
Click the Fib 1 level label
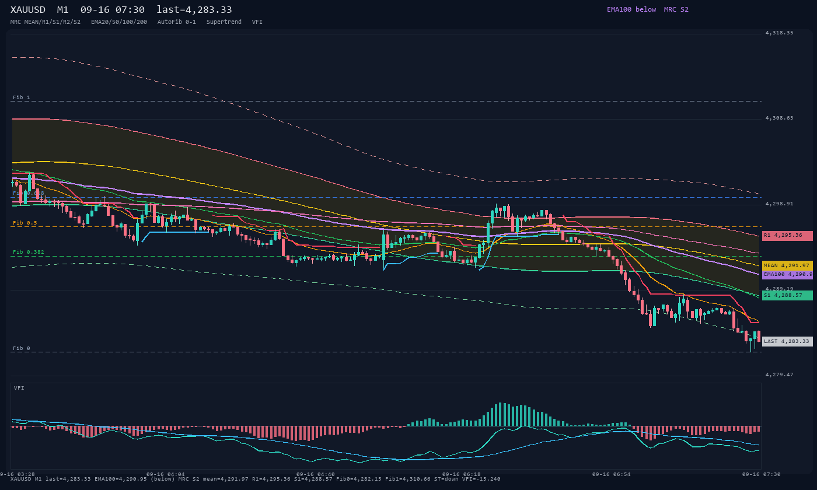(x=22, y=97)
